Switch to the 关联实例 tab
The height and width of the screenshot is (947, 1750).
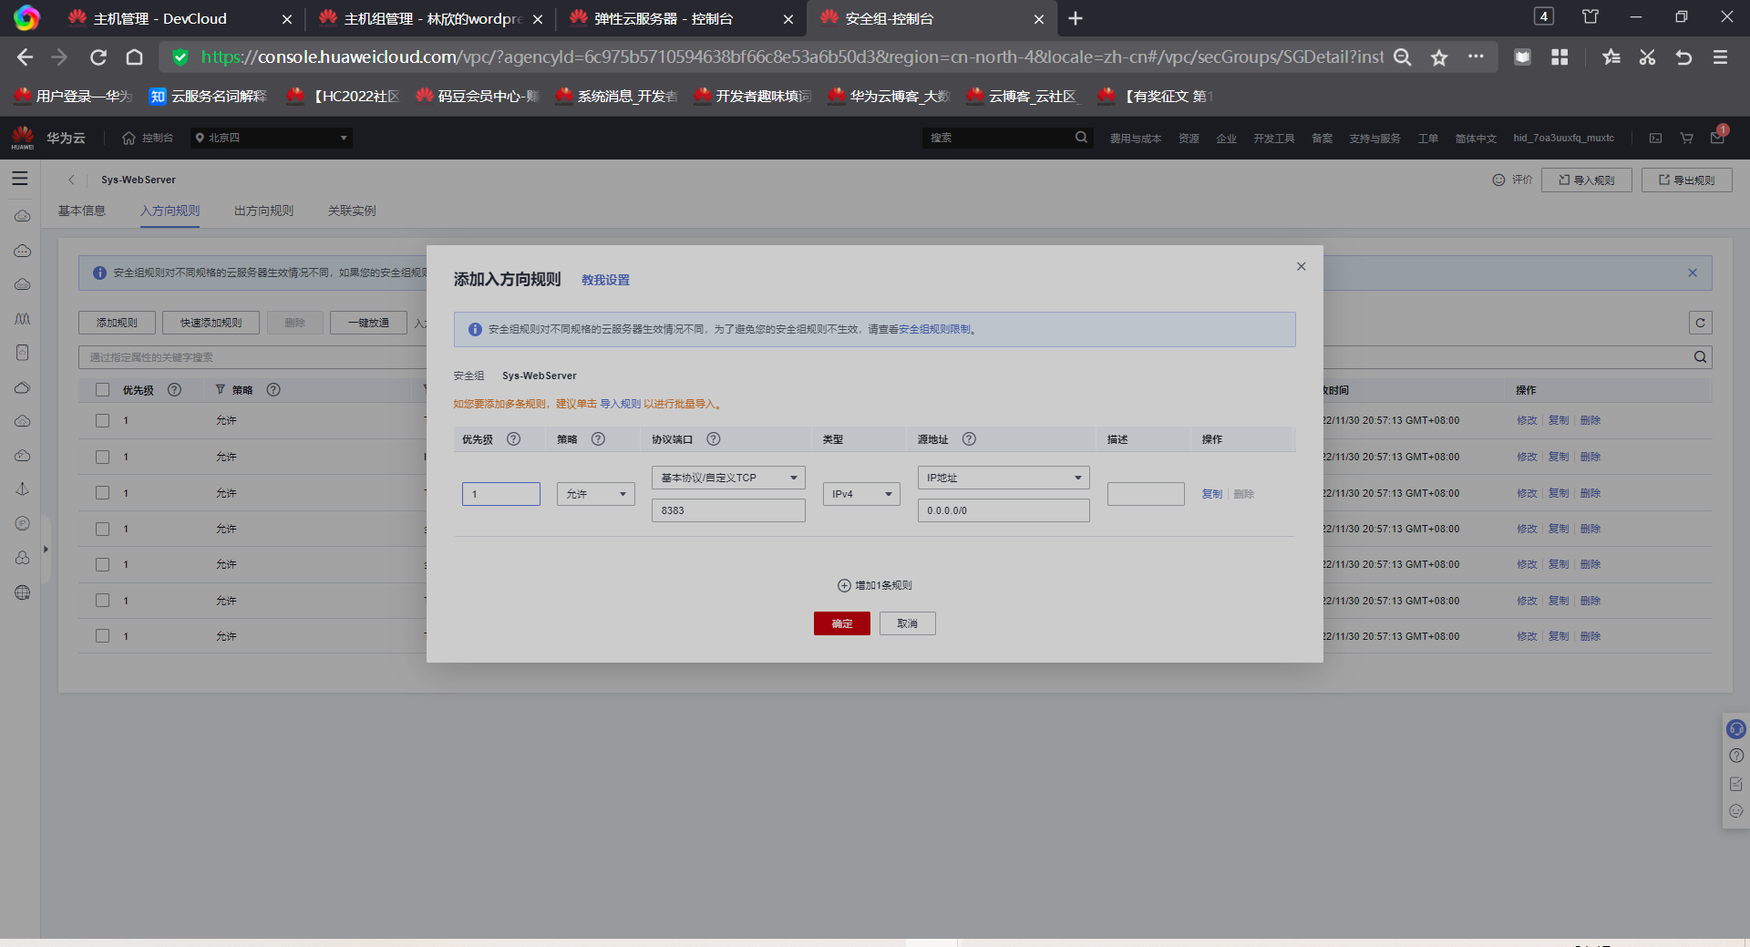click(352, 211)
